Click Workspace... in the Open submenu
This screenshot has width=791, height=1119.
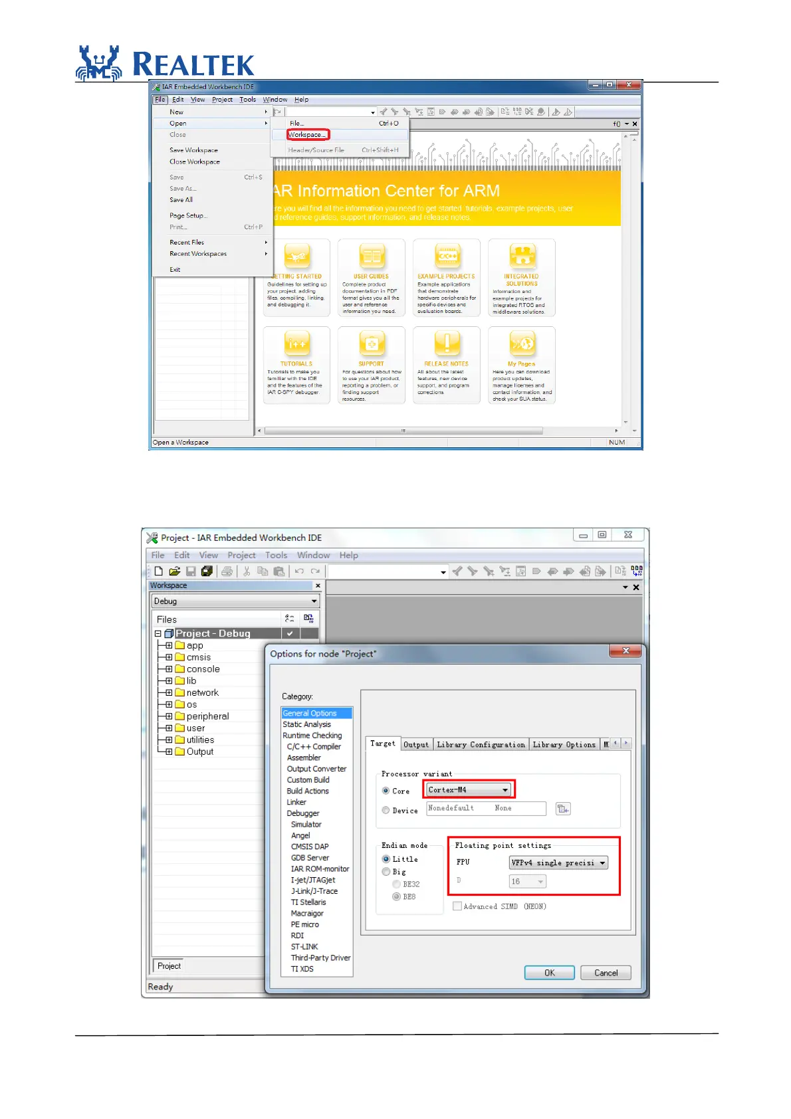[x=307, y=134]
